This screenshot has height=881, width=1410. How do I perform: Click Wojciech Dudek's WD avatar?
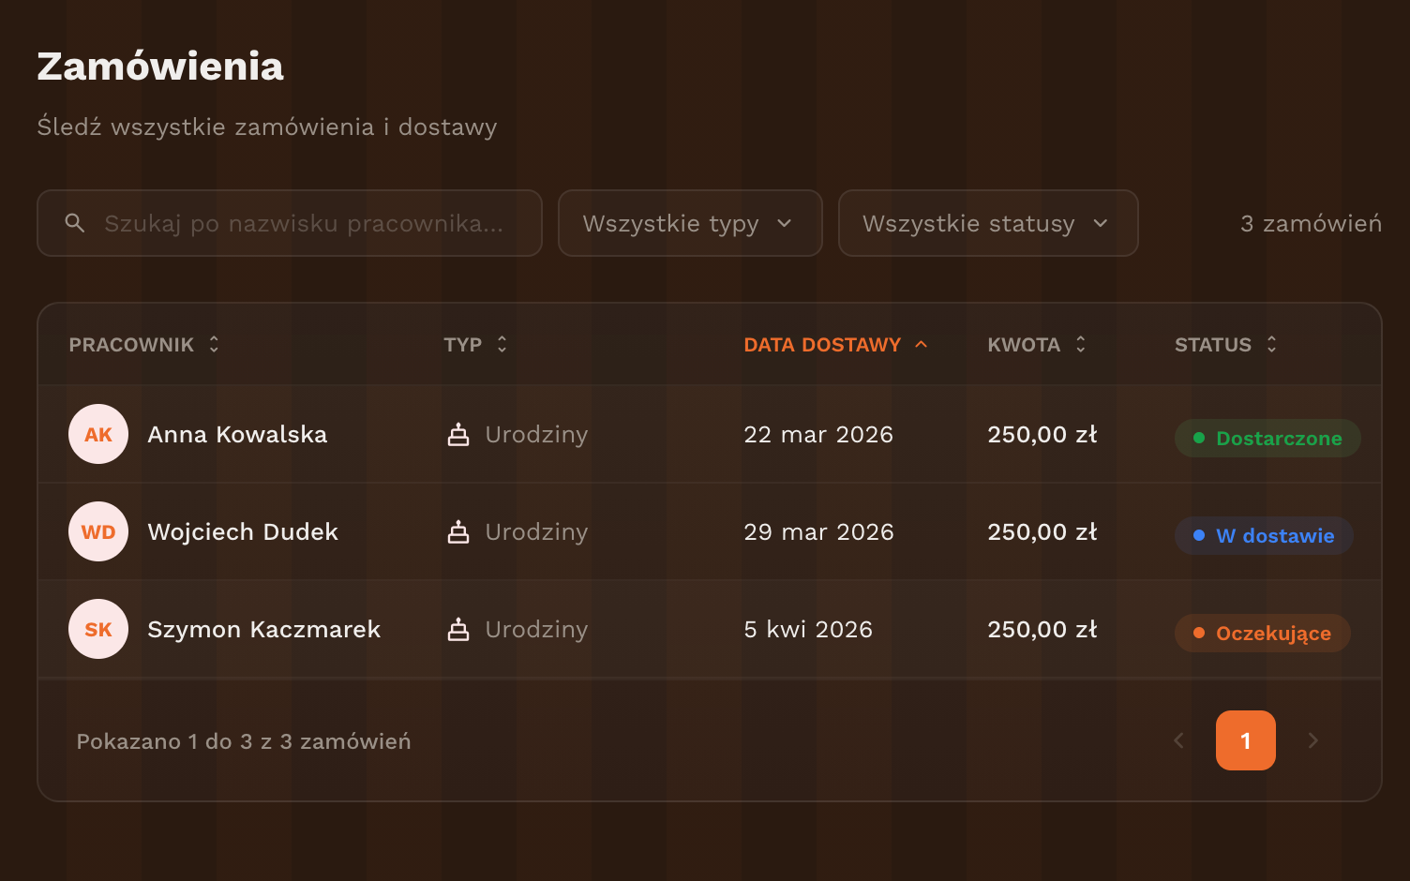pos(98,531)
